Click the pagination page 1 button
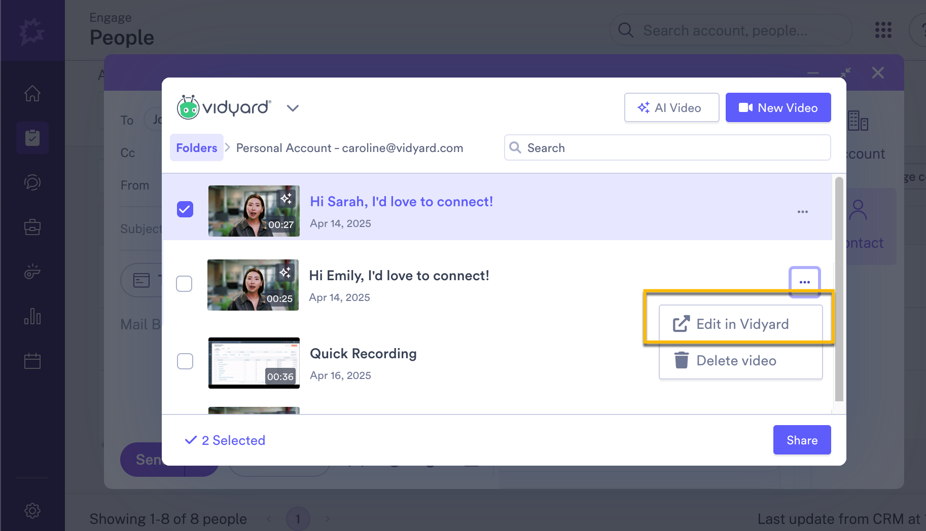Screen dimensions: 926x531 tap(298, 519)
